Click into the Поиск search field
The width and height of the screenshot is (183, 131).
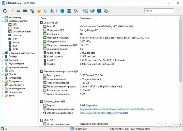coord(159,11)
